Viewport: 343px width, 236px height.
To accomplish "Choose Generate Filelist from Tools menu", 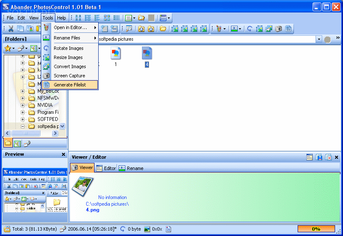I will click(x=70, y=85).
